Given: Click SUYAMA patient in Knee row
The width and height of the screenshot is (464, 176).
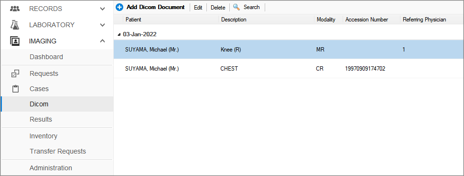Looking at the screenshot, I should [x=152, y=50].
